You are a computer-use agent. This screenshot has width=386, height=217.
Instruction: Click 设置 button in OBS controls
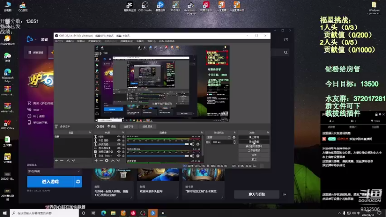point(254,155)
